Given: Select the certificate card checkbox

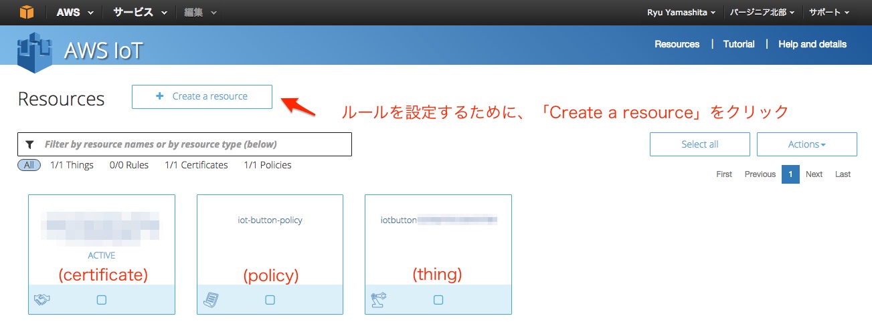Looking at the screenshot, I should point(102,300).
